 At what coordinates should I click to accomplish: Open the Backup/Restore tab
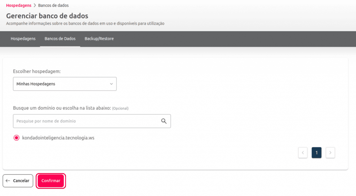point(99,39)
